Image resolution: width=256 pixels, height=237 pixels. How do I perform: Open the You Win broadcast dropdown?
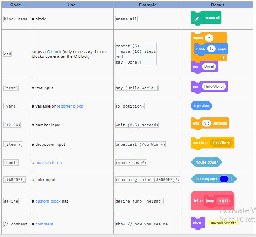click(221, 143)
